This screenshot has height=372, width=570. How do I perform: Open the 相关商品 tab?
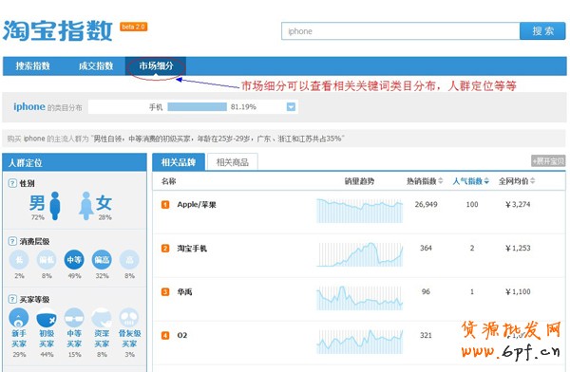tap(233, 162)
